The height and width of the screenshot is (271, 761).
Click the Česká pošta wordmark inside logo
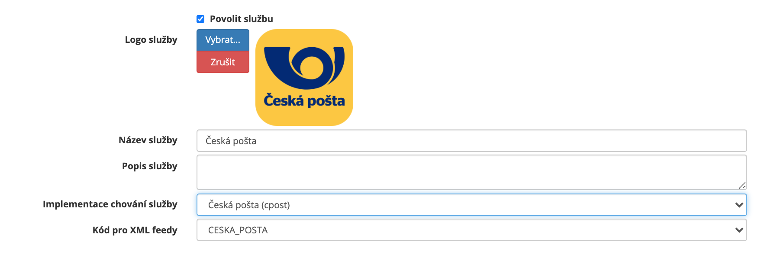(x=304, y=100)
